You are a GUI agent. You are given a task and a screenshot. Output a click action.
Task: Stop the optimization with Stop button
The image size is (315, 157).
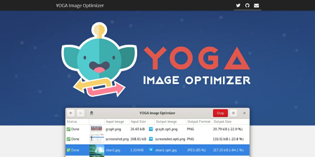click(x=220, y=113)
